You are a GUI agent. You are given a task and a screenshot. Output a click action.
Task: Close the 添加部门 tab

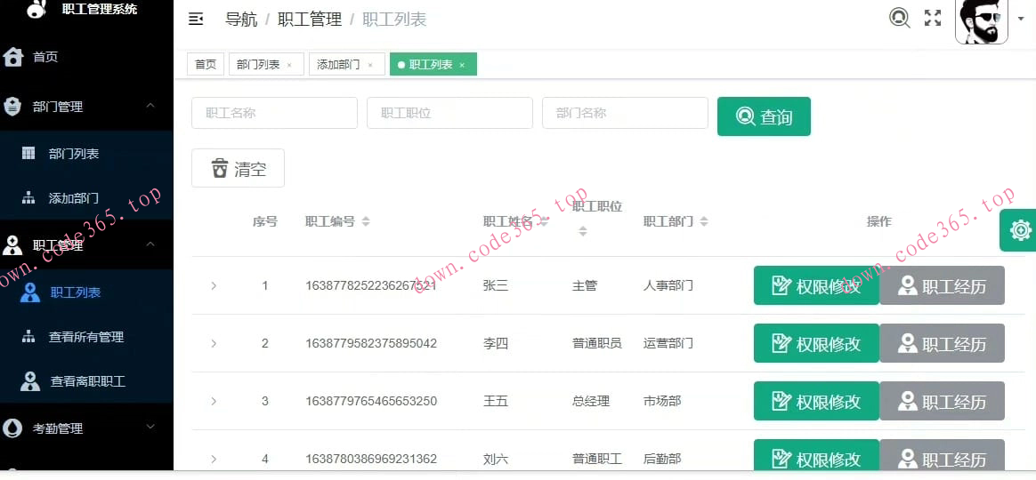click(370, 65)
